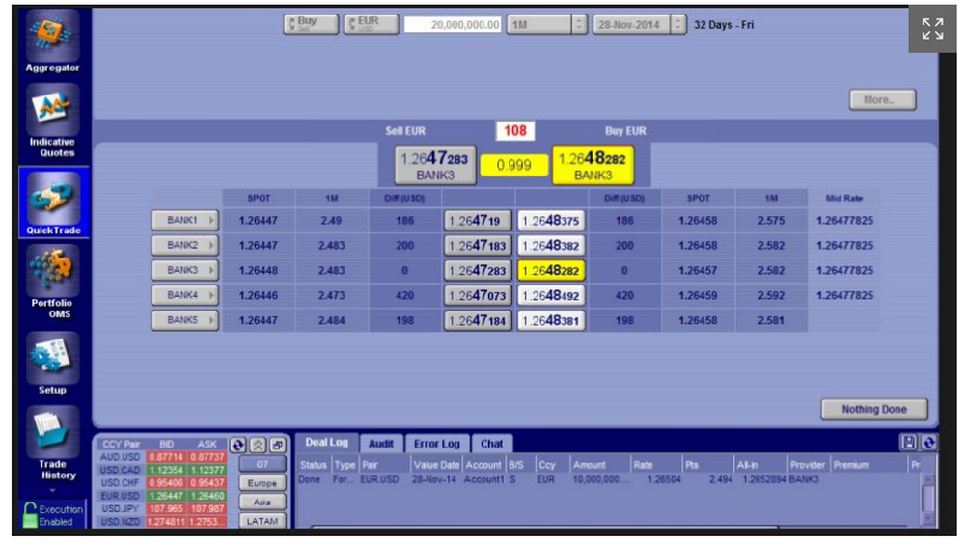Screen dimensions: 965x543
Task: Expand the BANK2 provider button
Action: click(184, 245)
